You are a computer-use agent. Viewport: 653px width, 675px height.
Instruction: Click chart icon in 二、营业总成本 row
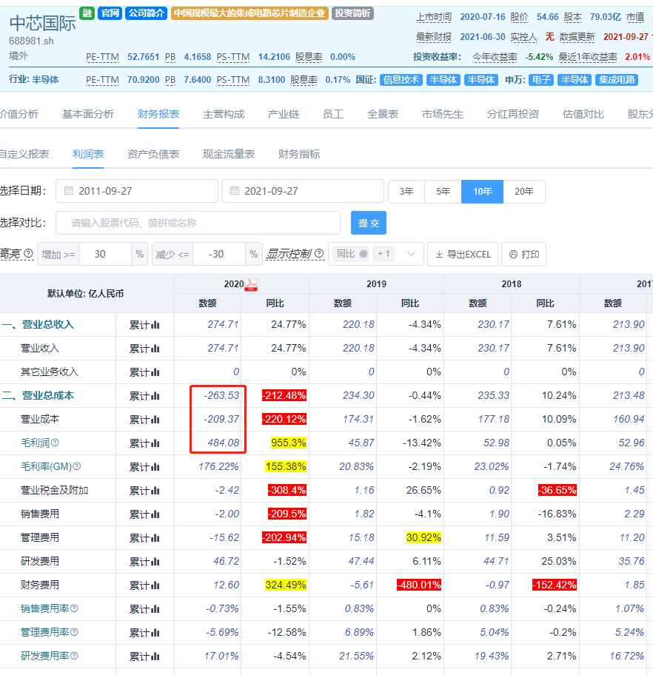(155, 396)
